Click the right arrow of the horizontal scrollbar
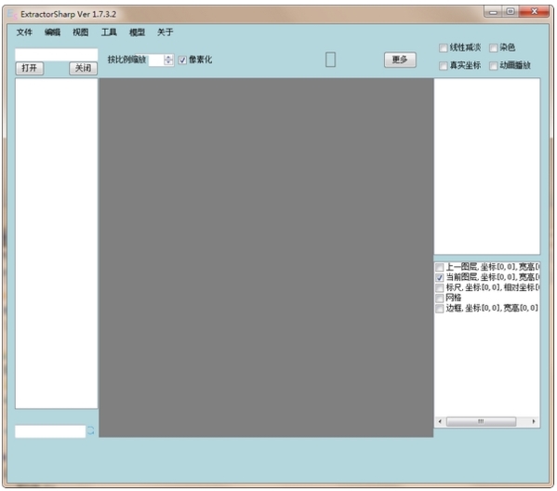This screenshot has height=491, width=557. click(x=534, y=421)
